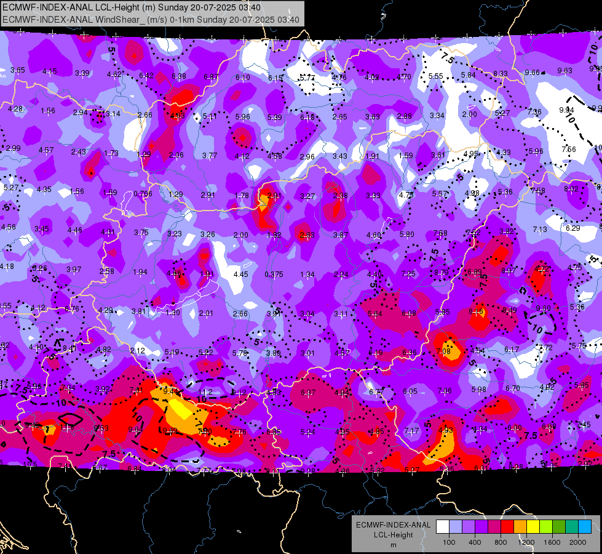Click the wind shear value 7.25

408,273
